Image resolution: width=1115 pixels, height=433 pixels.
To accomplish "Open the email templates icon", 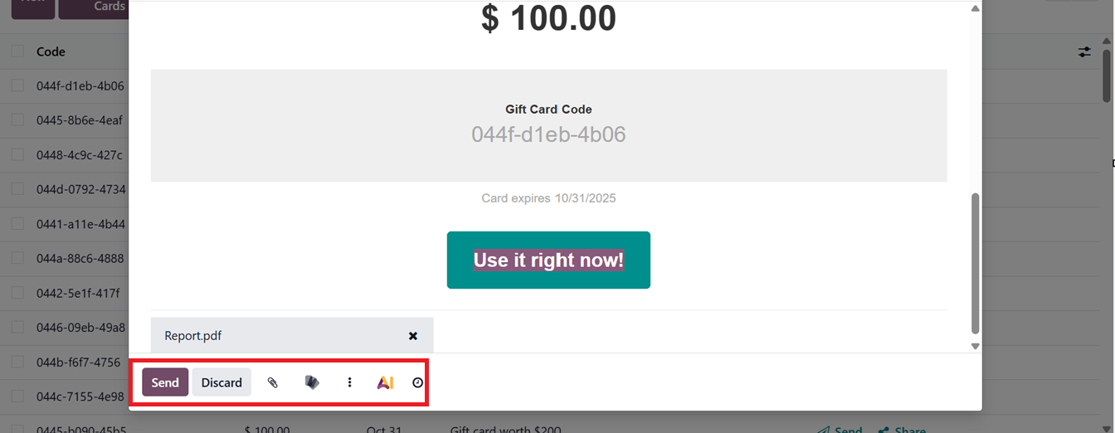I will click(x=312, y=382).
